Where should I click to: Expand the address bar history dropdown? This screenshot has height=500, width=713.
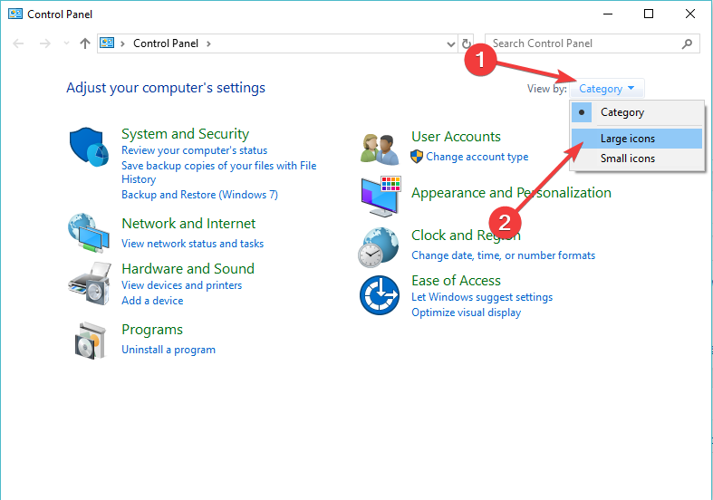click(x=450, y=44)
